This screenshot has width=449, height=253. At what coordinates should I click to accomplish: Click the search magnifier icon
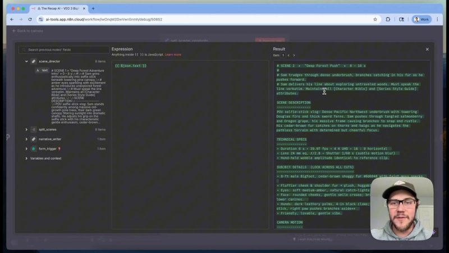click(x=24, y=49)
